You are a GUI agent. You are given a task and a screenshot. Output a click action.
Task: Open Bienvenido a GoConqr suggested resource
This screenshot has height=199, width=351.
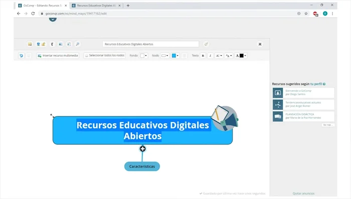point(303,93)
